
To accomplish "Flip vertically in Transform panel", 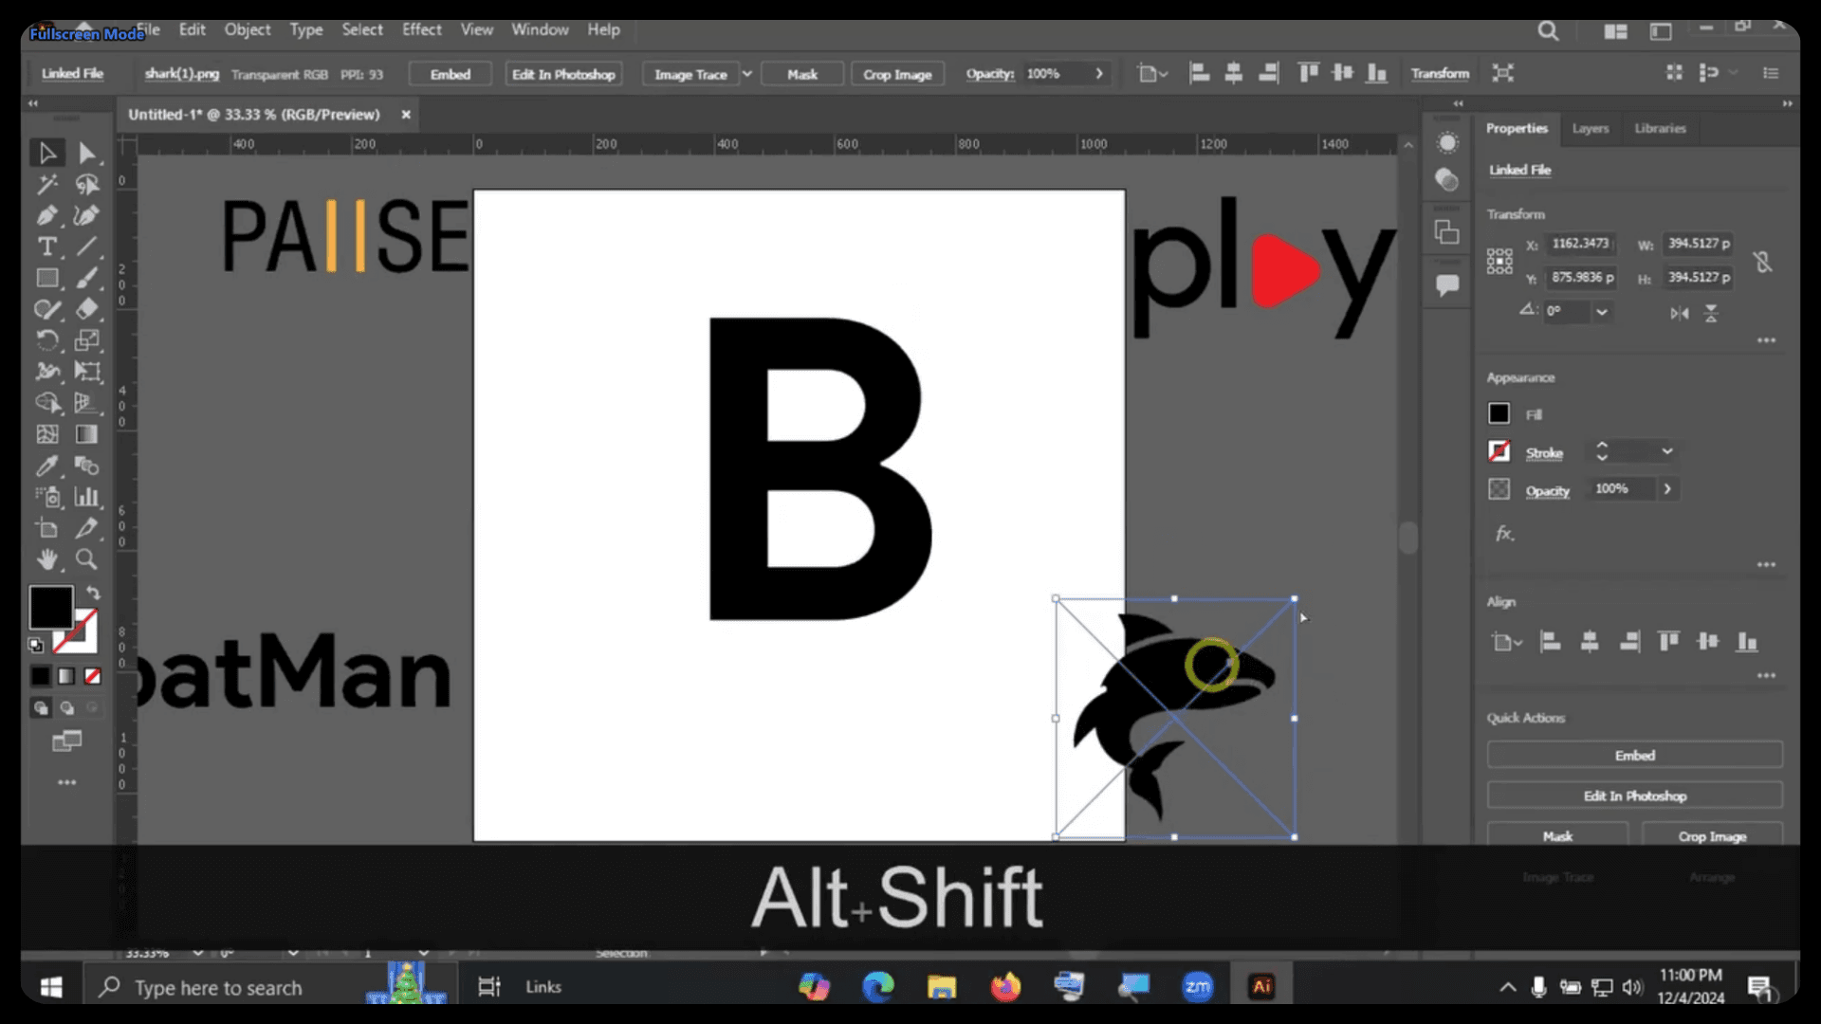I will tap(1711, 313).
